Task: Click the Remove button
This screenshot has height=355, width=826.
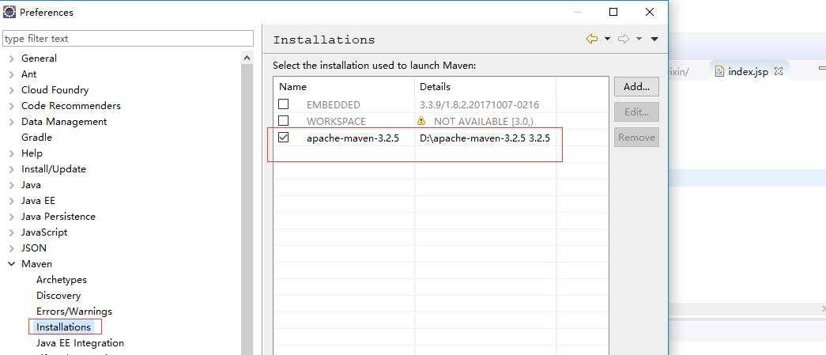Action: click(636, 138)
